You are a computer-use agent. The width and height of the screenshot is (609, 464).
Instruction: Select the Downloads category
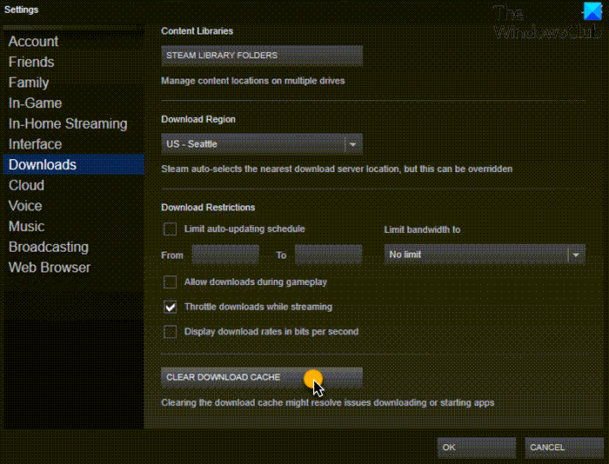[74, 164]
